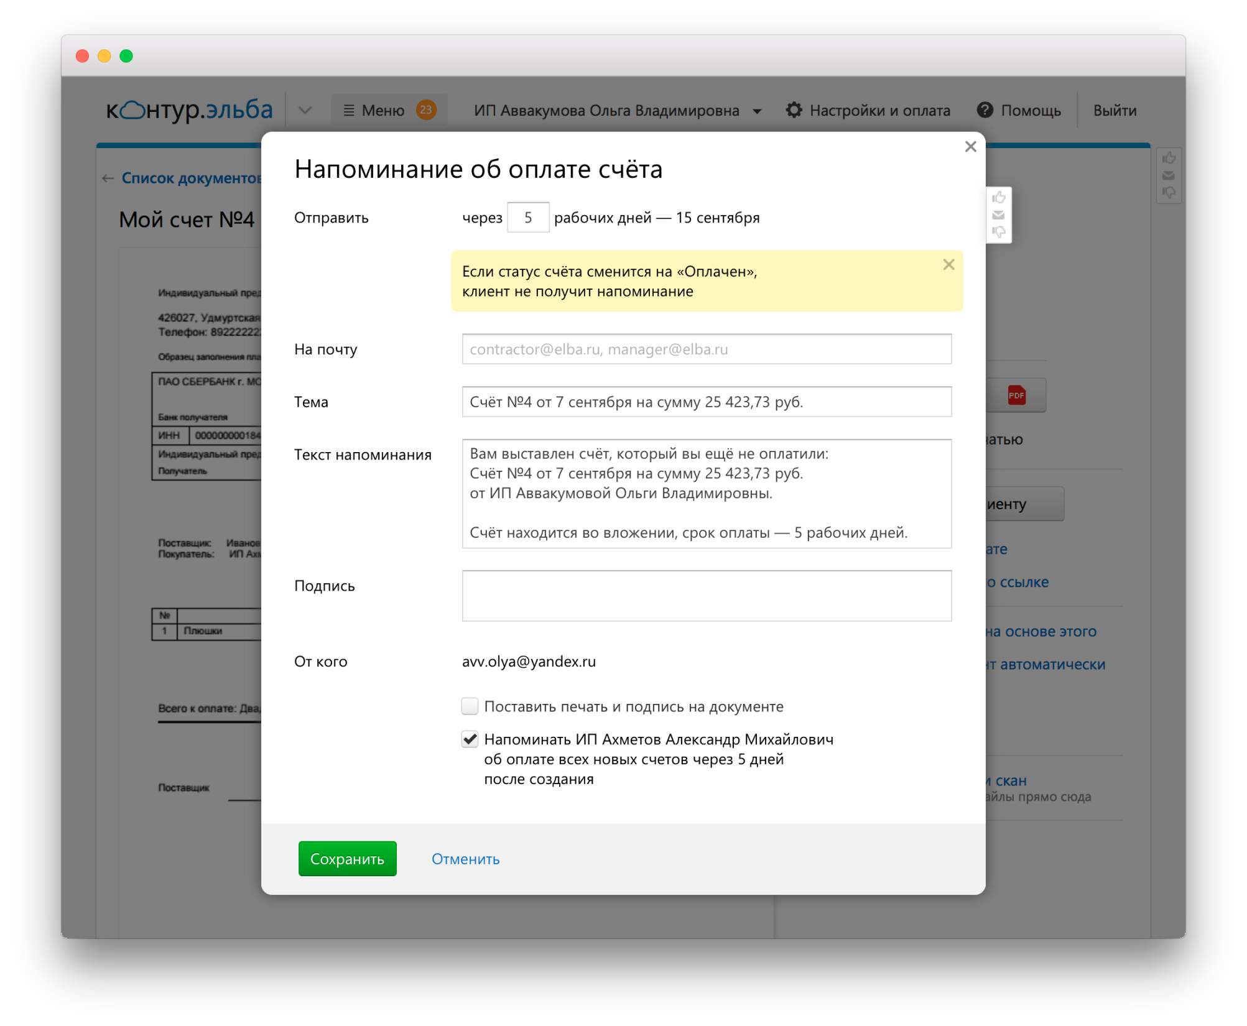The image size is (1247, 1026).
Task: Enable stamp and signature on document checkbox
Action: pos(470,706)
